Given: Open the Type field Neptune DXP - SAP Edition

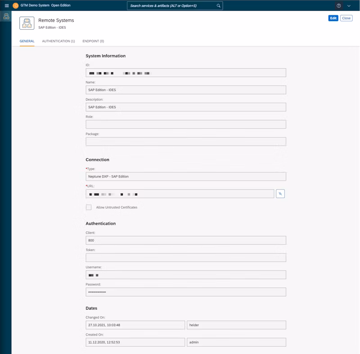Looking at the screenshot, I should pos(186,177).
